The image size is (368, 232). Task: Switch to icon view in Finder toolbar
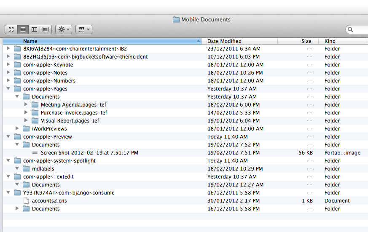11,29
